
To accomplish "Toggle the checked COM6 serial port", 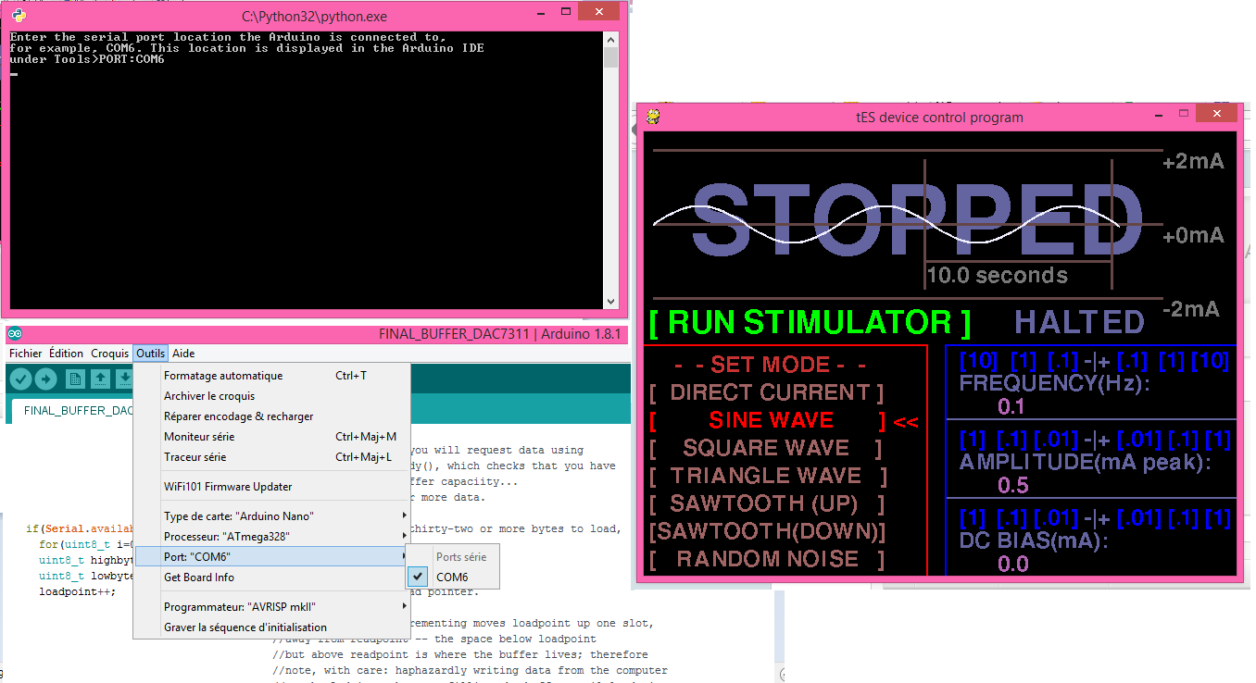I will pyautogui.click(x=453, y=577).
